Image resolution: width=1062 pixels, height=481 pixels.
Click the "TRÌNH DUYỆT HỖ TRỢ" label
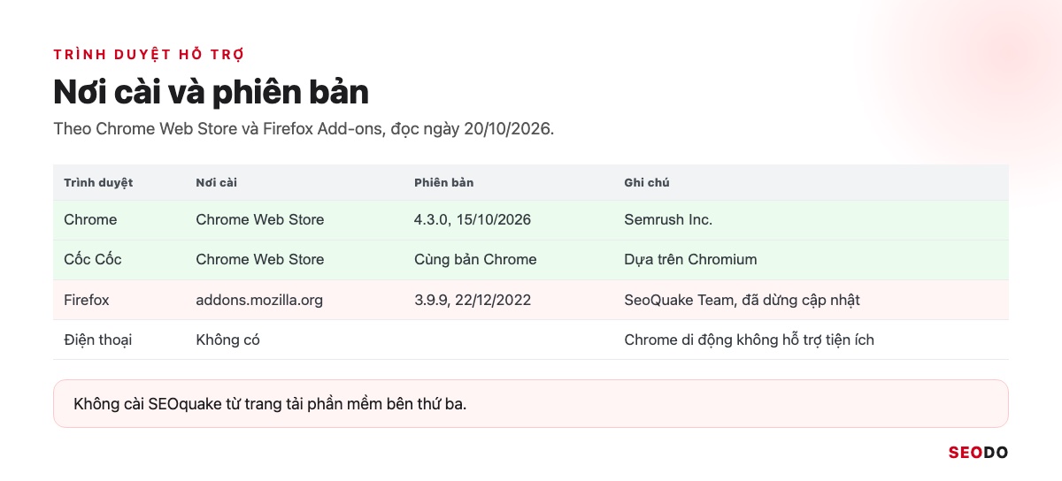149,55
